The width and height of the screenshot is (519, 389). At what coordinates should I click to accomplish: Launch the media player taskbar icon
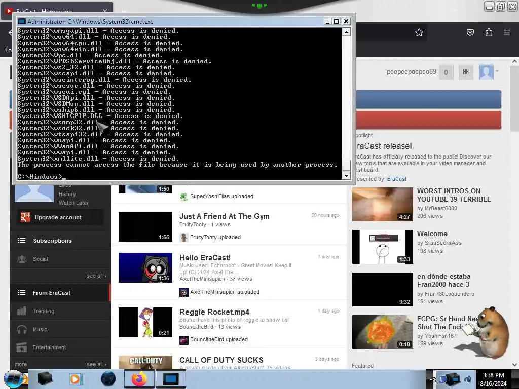tap(76, 379)
